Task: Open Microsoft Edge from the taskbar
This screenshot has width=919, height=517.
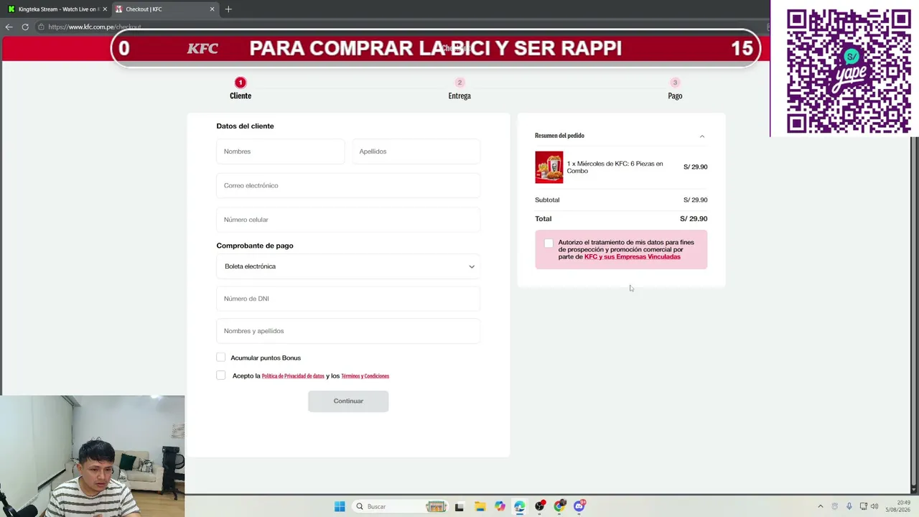Action: click(x=520, y=506)
